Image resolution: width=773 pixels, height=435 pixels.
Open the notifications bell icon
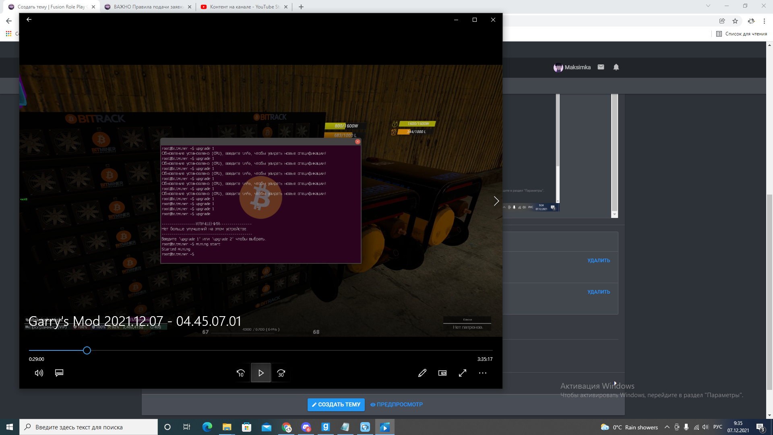click(616, 67)
